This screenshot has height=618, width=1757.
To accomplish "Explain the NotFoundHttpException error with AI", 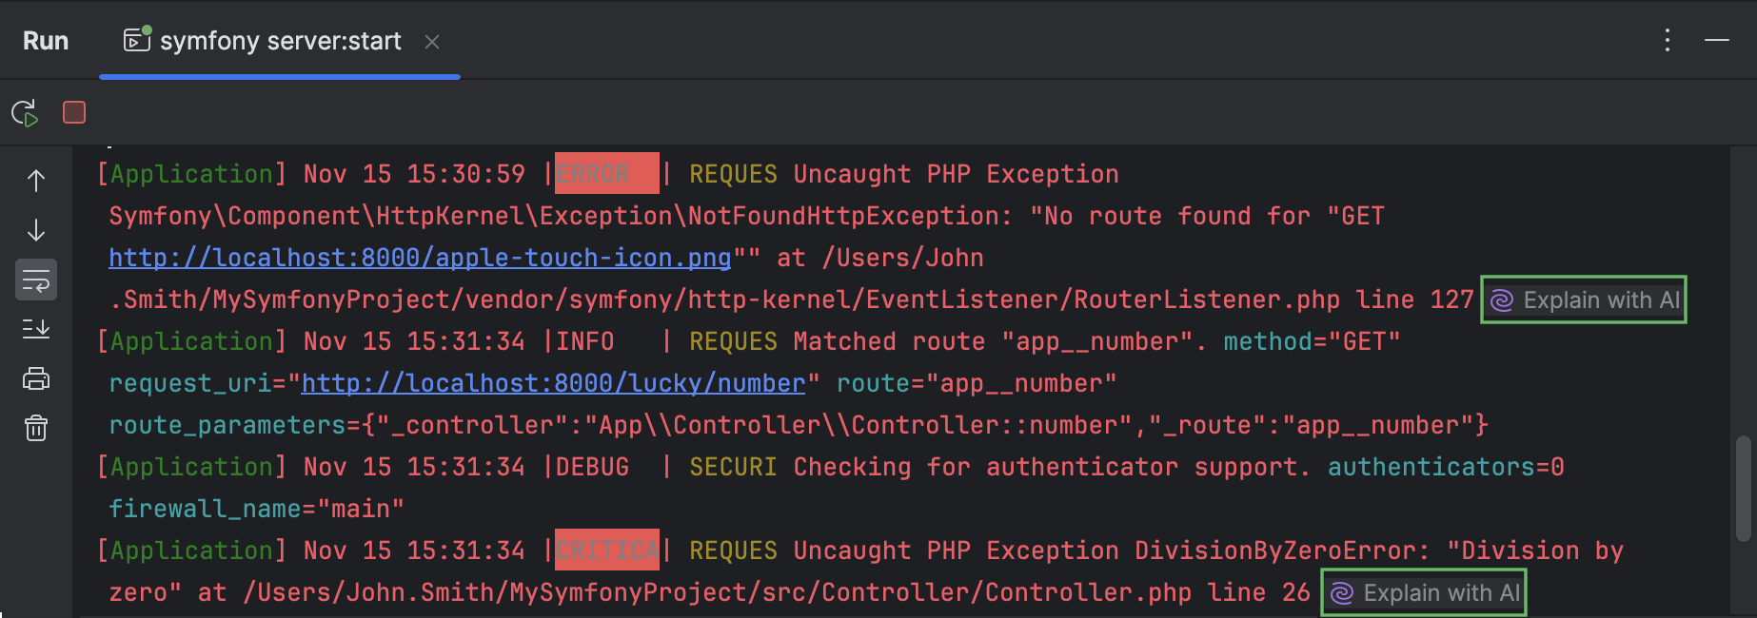I will pyautogui.click(x=1584, y=299).
